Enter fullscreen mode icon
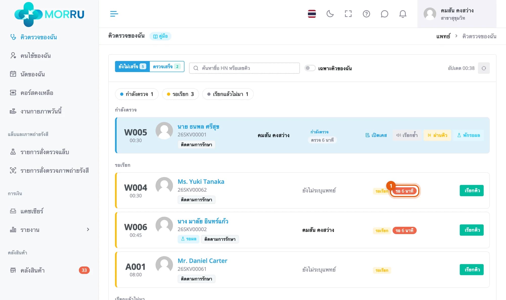506x300 pixels. click(348, 14)
